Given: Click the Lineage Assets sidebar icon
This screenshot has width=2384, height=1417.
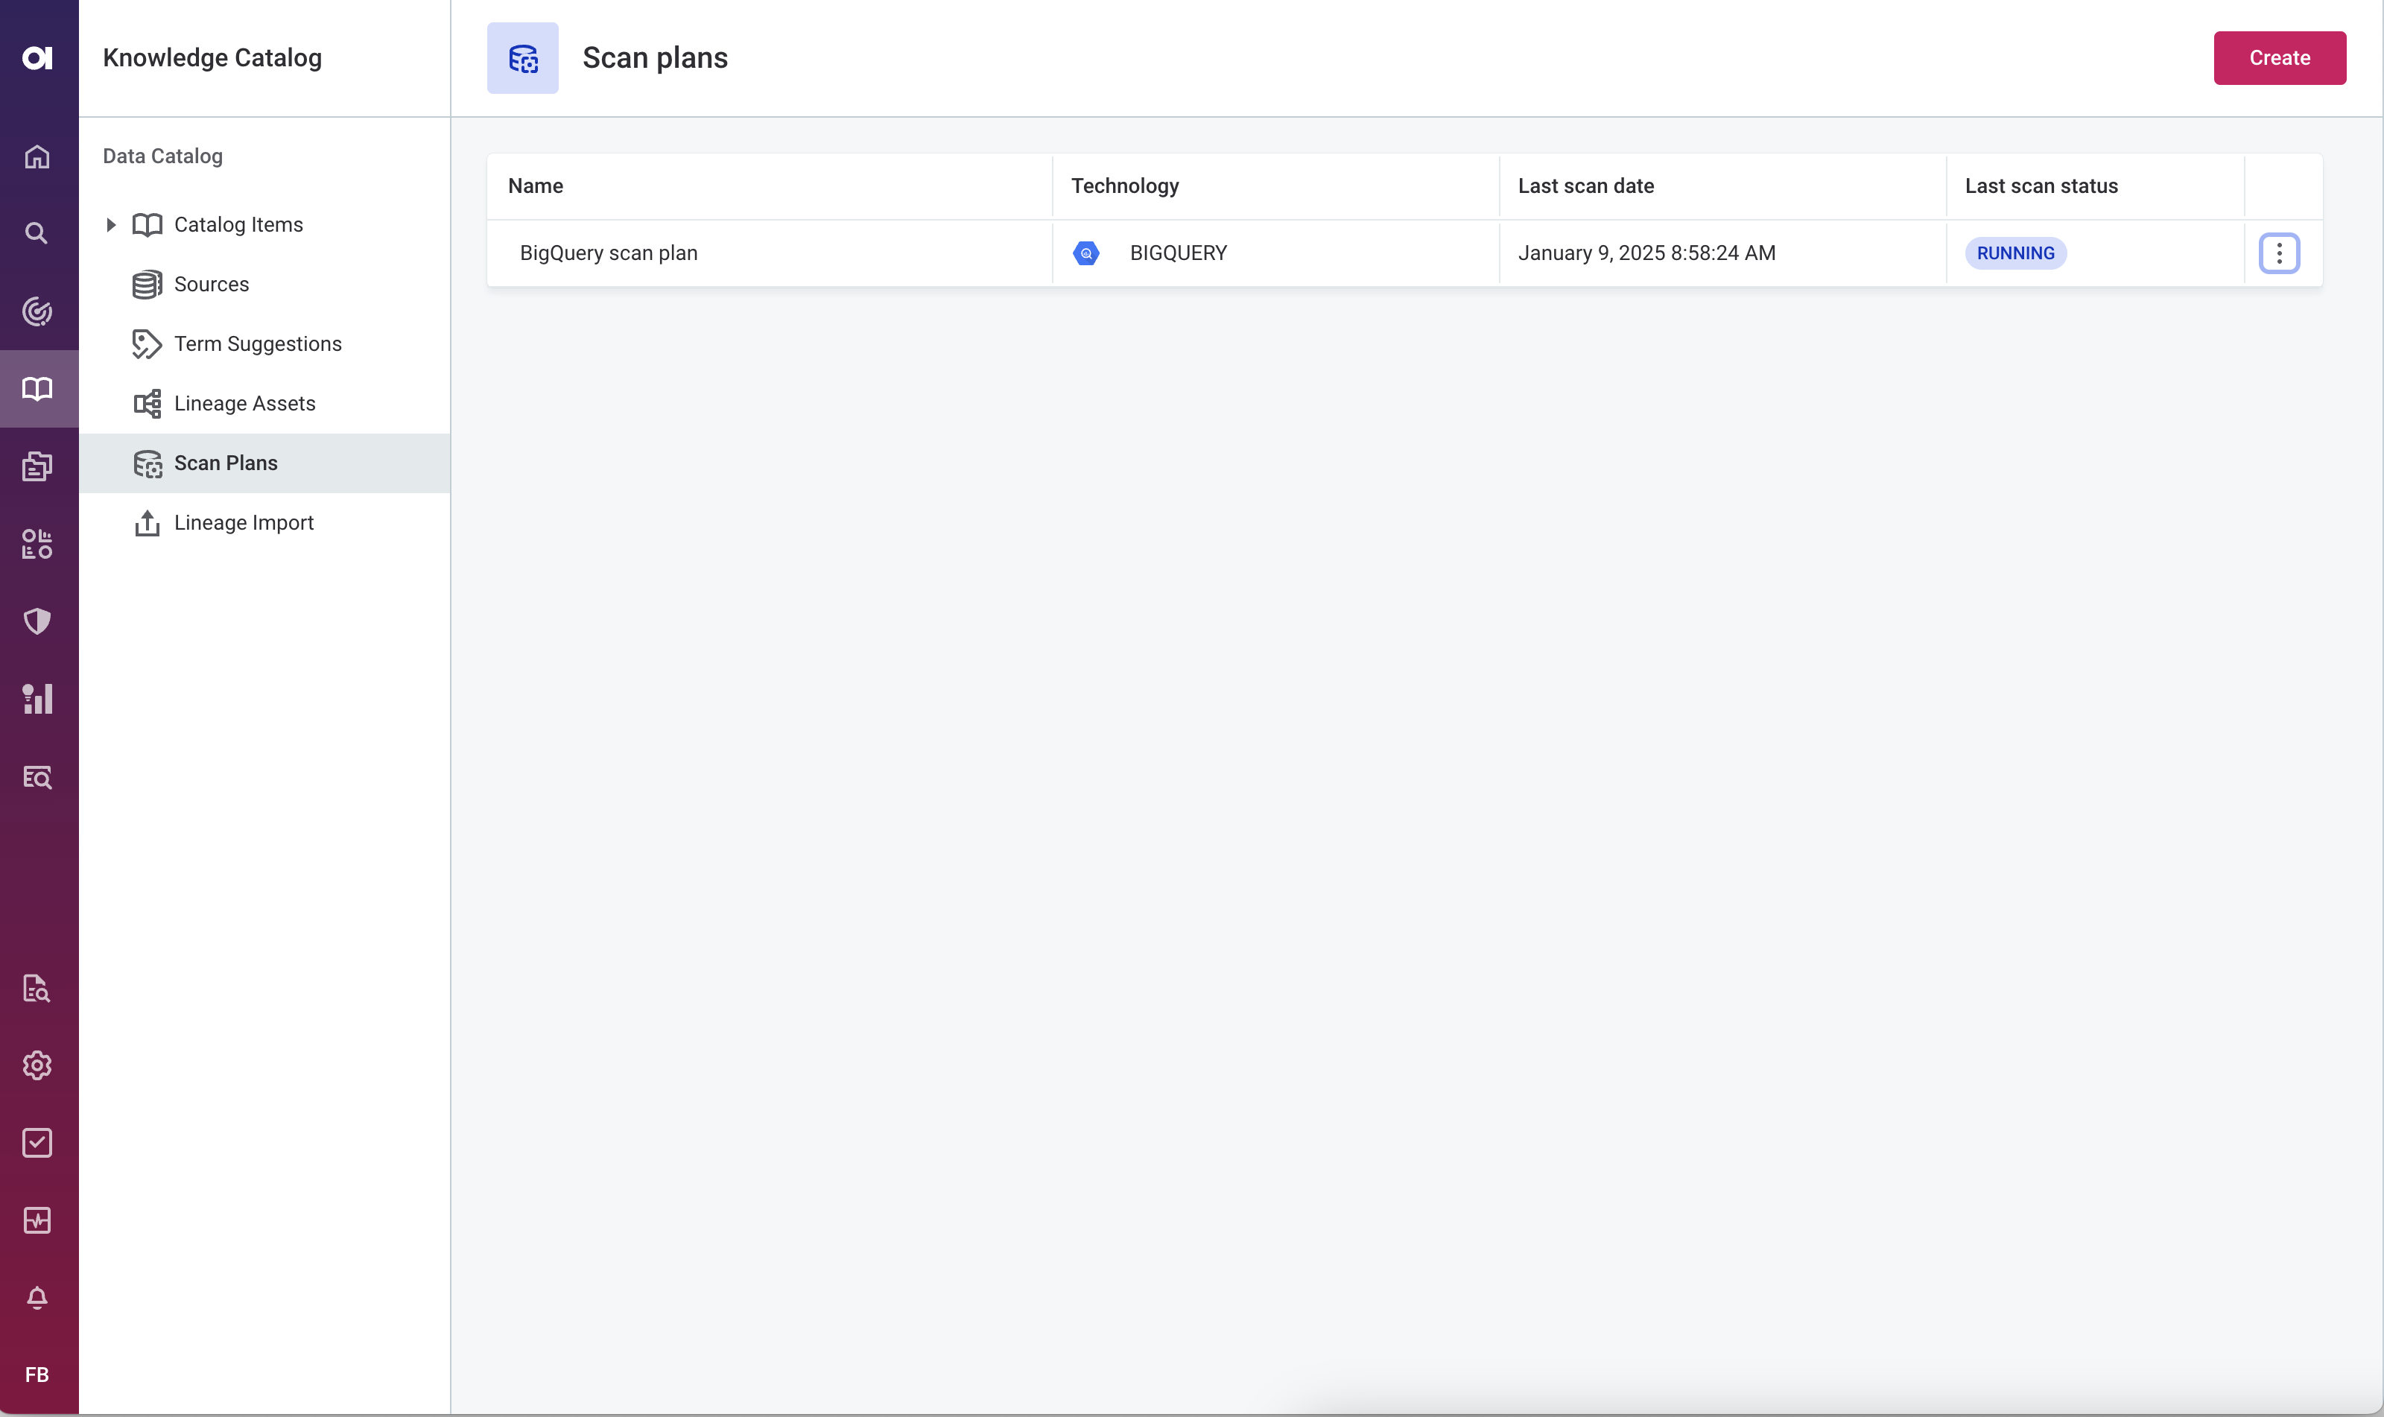Looking at the screenshot, I should pos(148,403).
